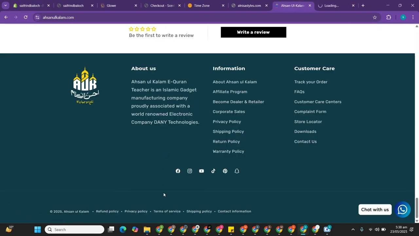The width and height of the screenshot is (419, 236).
Task: Click the Windows taskbar Search box
Action: [75, 229]
